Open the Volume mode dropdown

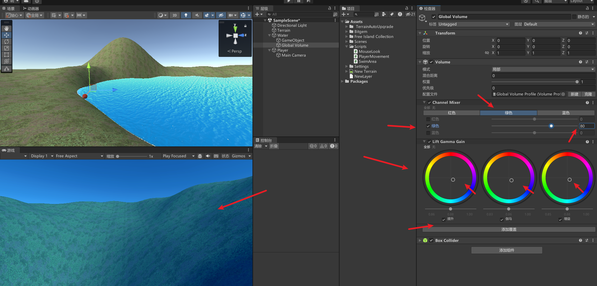[543, 69]
